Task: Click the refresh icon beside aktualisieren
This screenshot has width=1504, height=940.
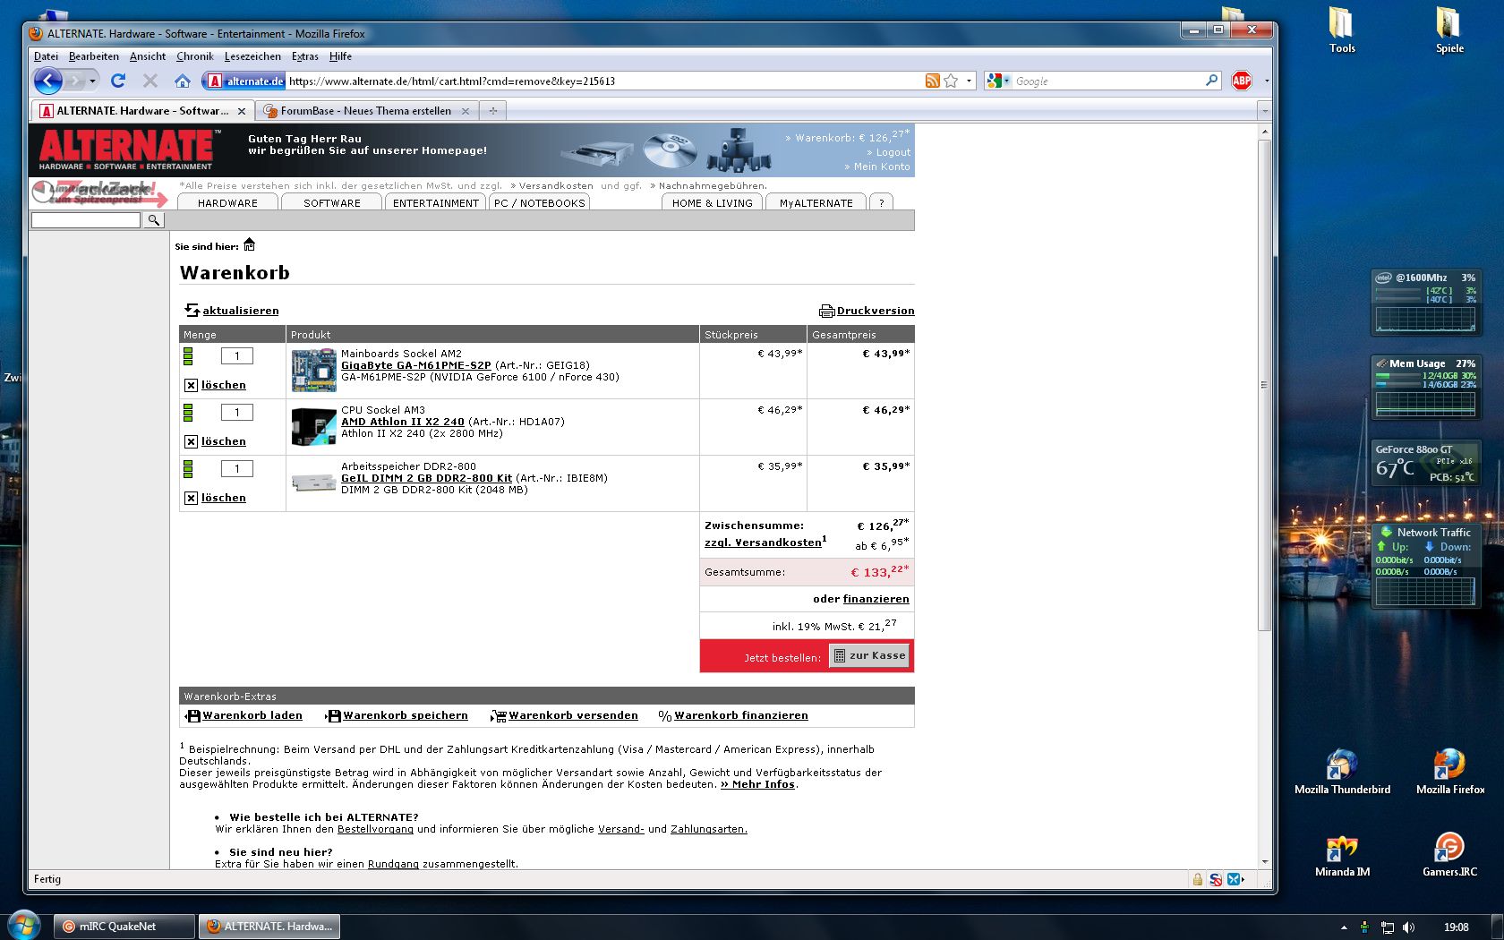Action: tap(192, 311)
